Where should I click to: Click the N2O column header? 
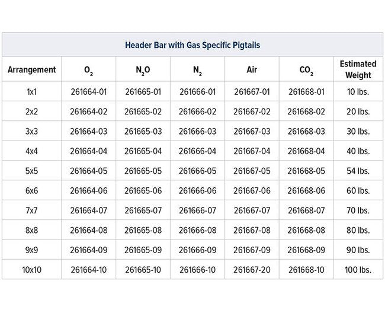coord(143,70)
